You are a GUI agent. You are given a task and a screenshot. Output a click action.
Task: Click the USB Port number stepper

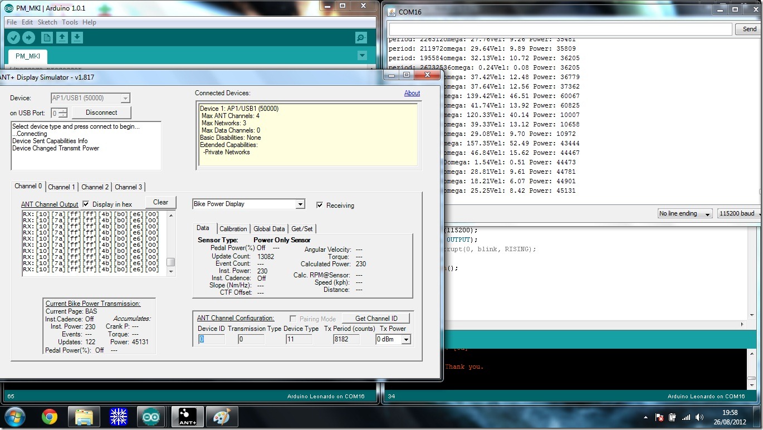coord(63,113)
